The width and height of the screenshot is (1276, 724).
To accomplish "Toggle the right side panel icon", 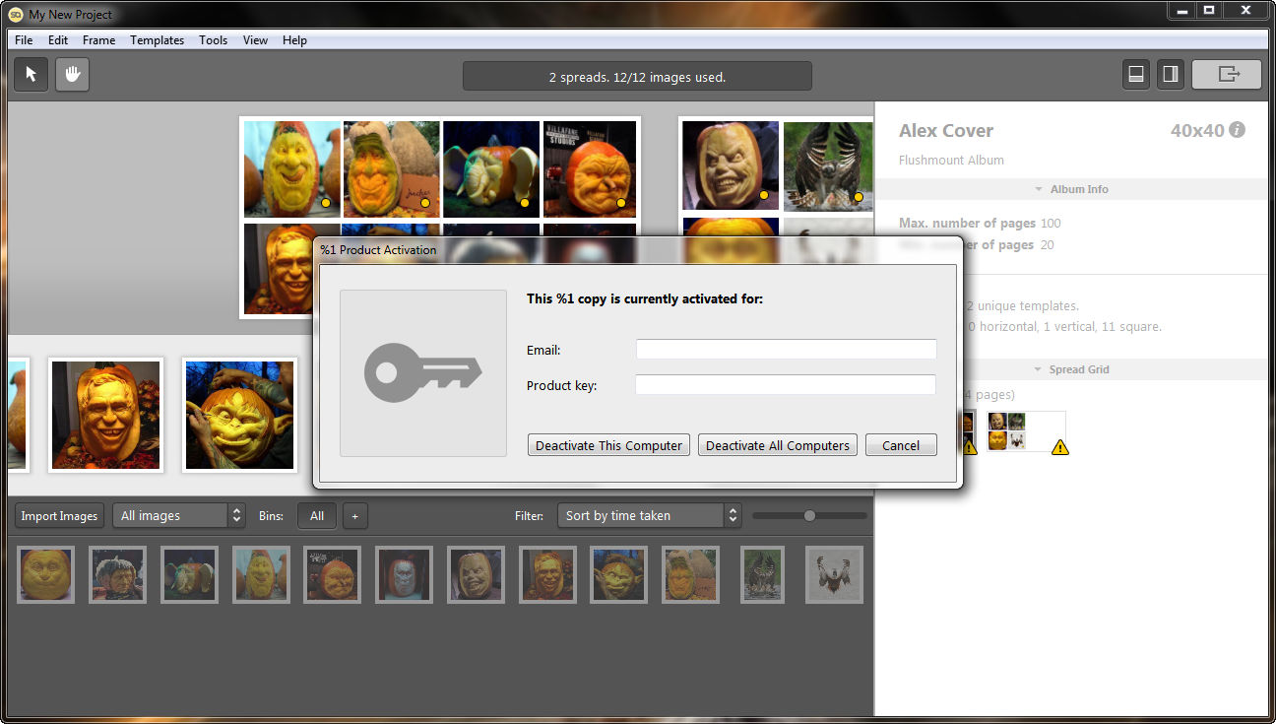I will click(1170, 75).
